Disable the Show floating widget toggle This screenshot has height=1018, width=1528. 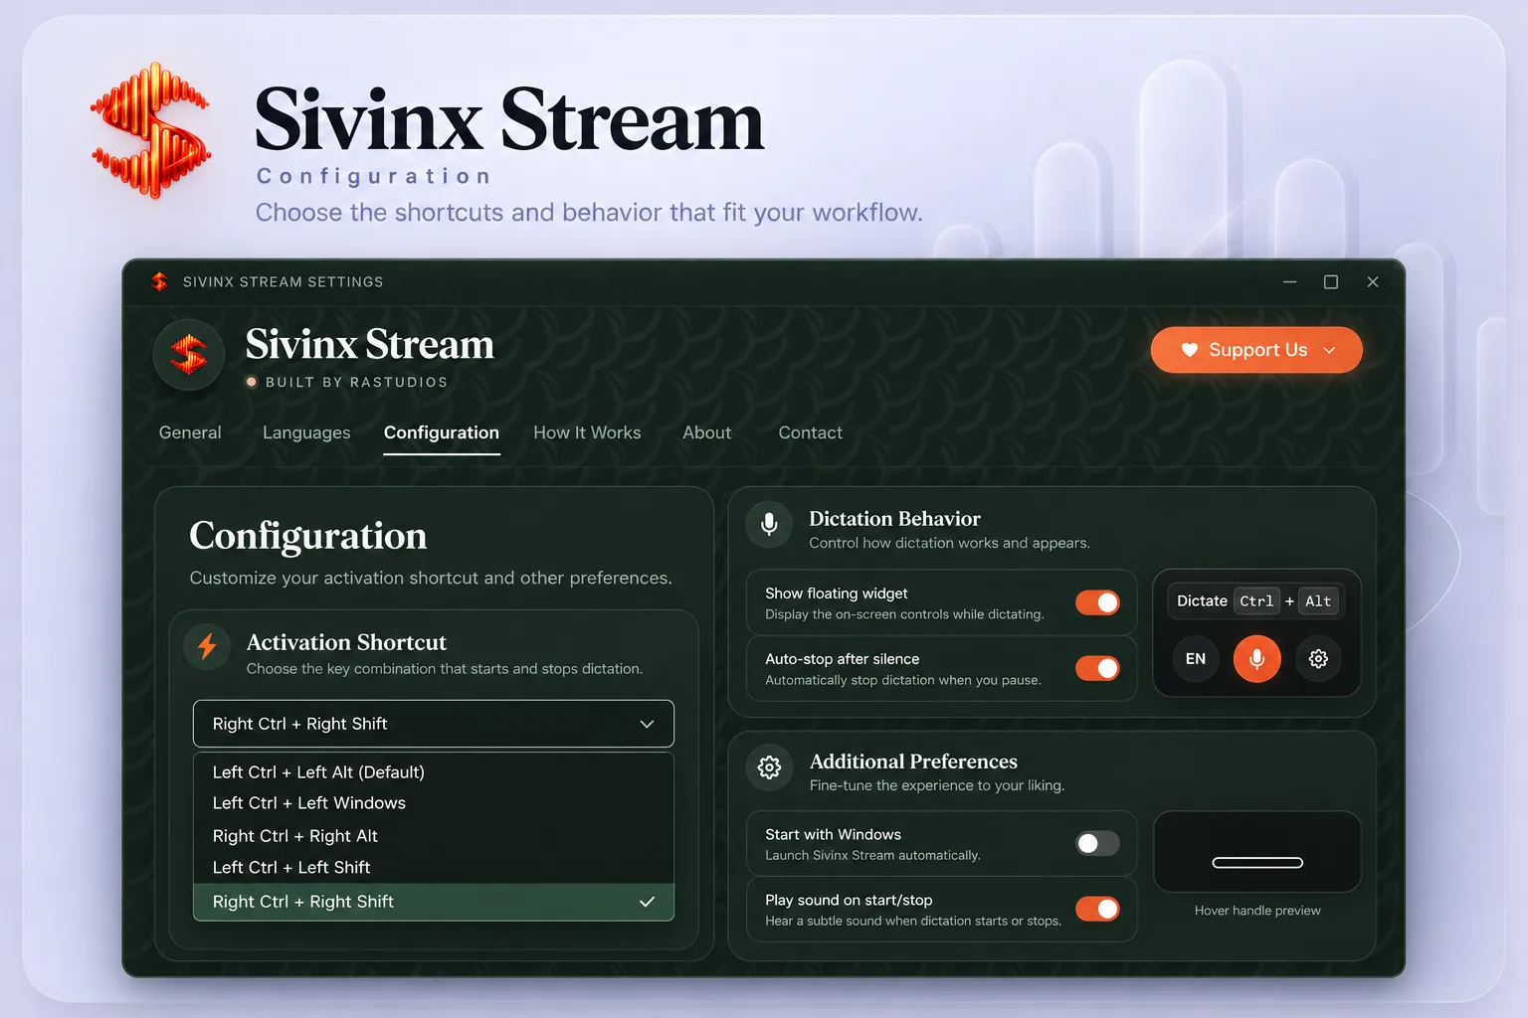pos(1097,602)
